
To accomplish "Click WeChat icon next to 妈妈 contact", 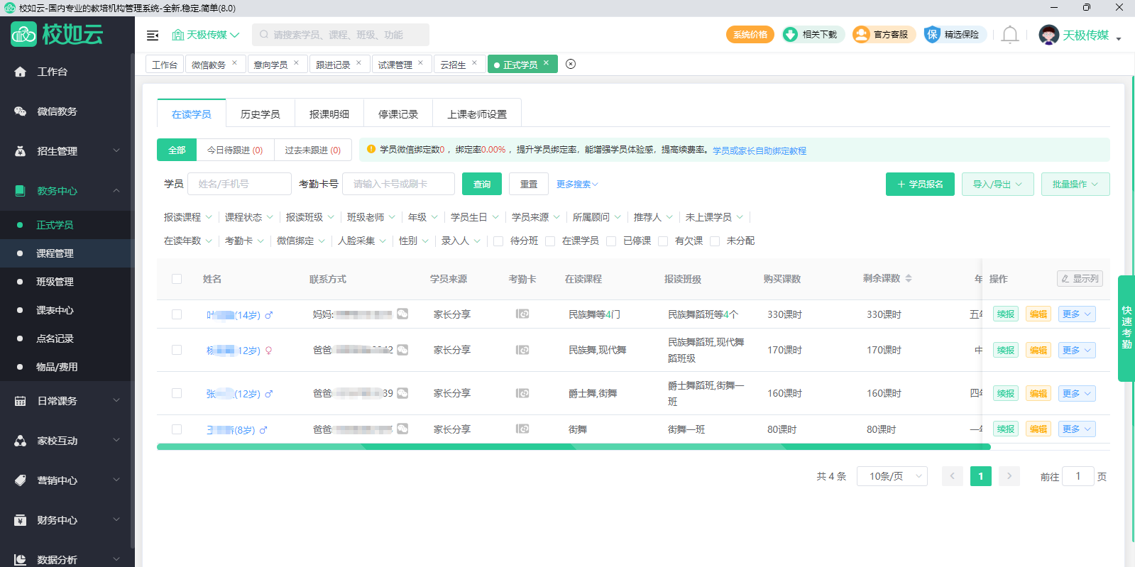I will 402,314.
